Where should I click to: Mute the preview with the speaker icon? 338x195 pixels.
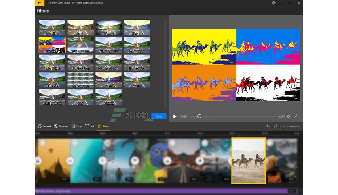point(288,116)
